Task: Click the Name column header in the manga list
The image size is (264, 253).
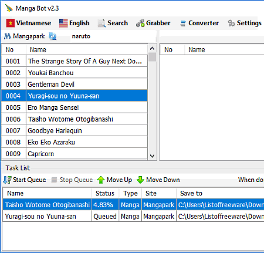Action: point(87,50)
